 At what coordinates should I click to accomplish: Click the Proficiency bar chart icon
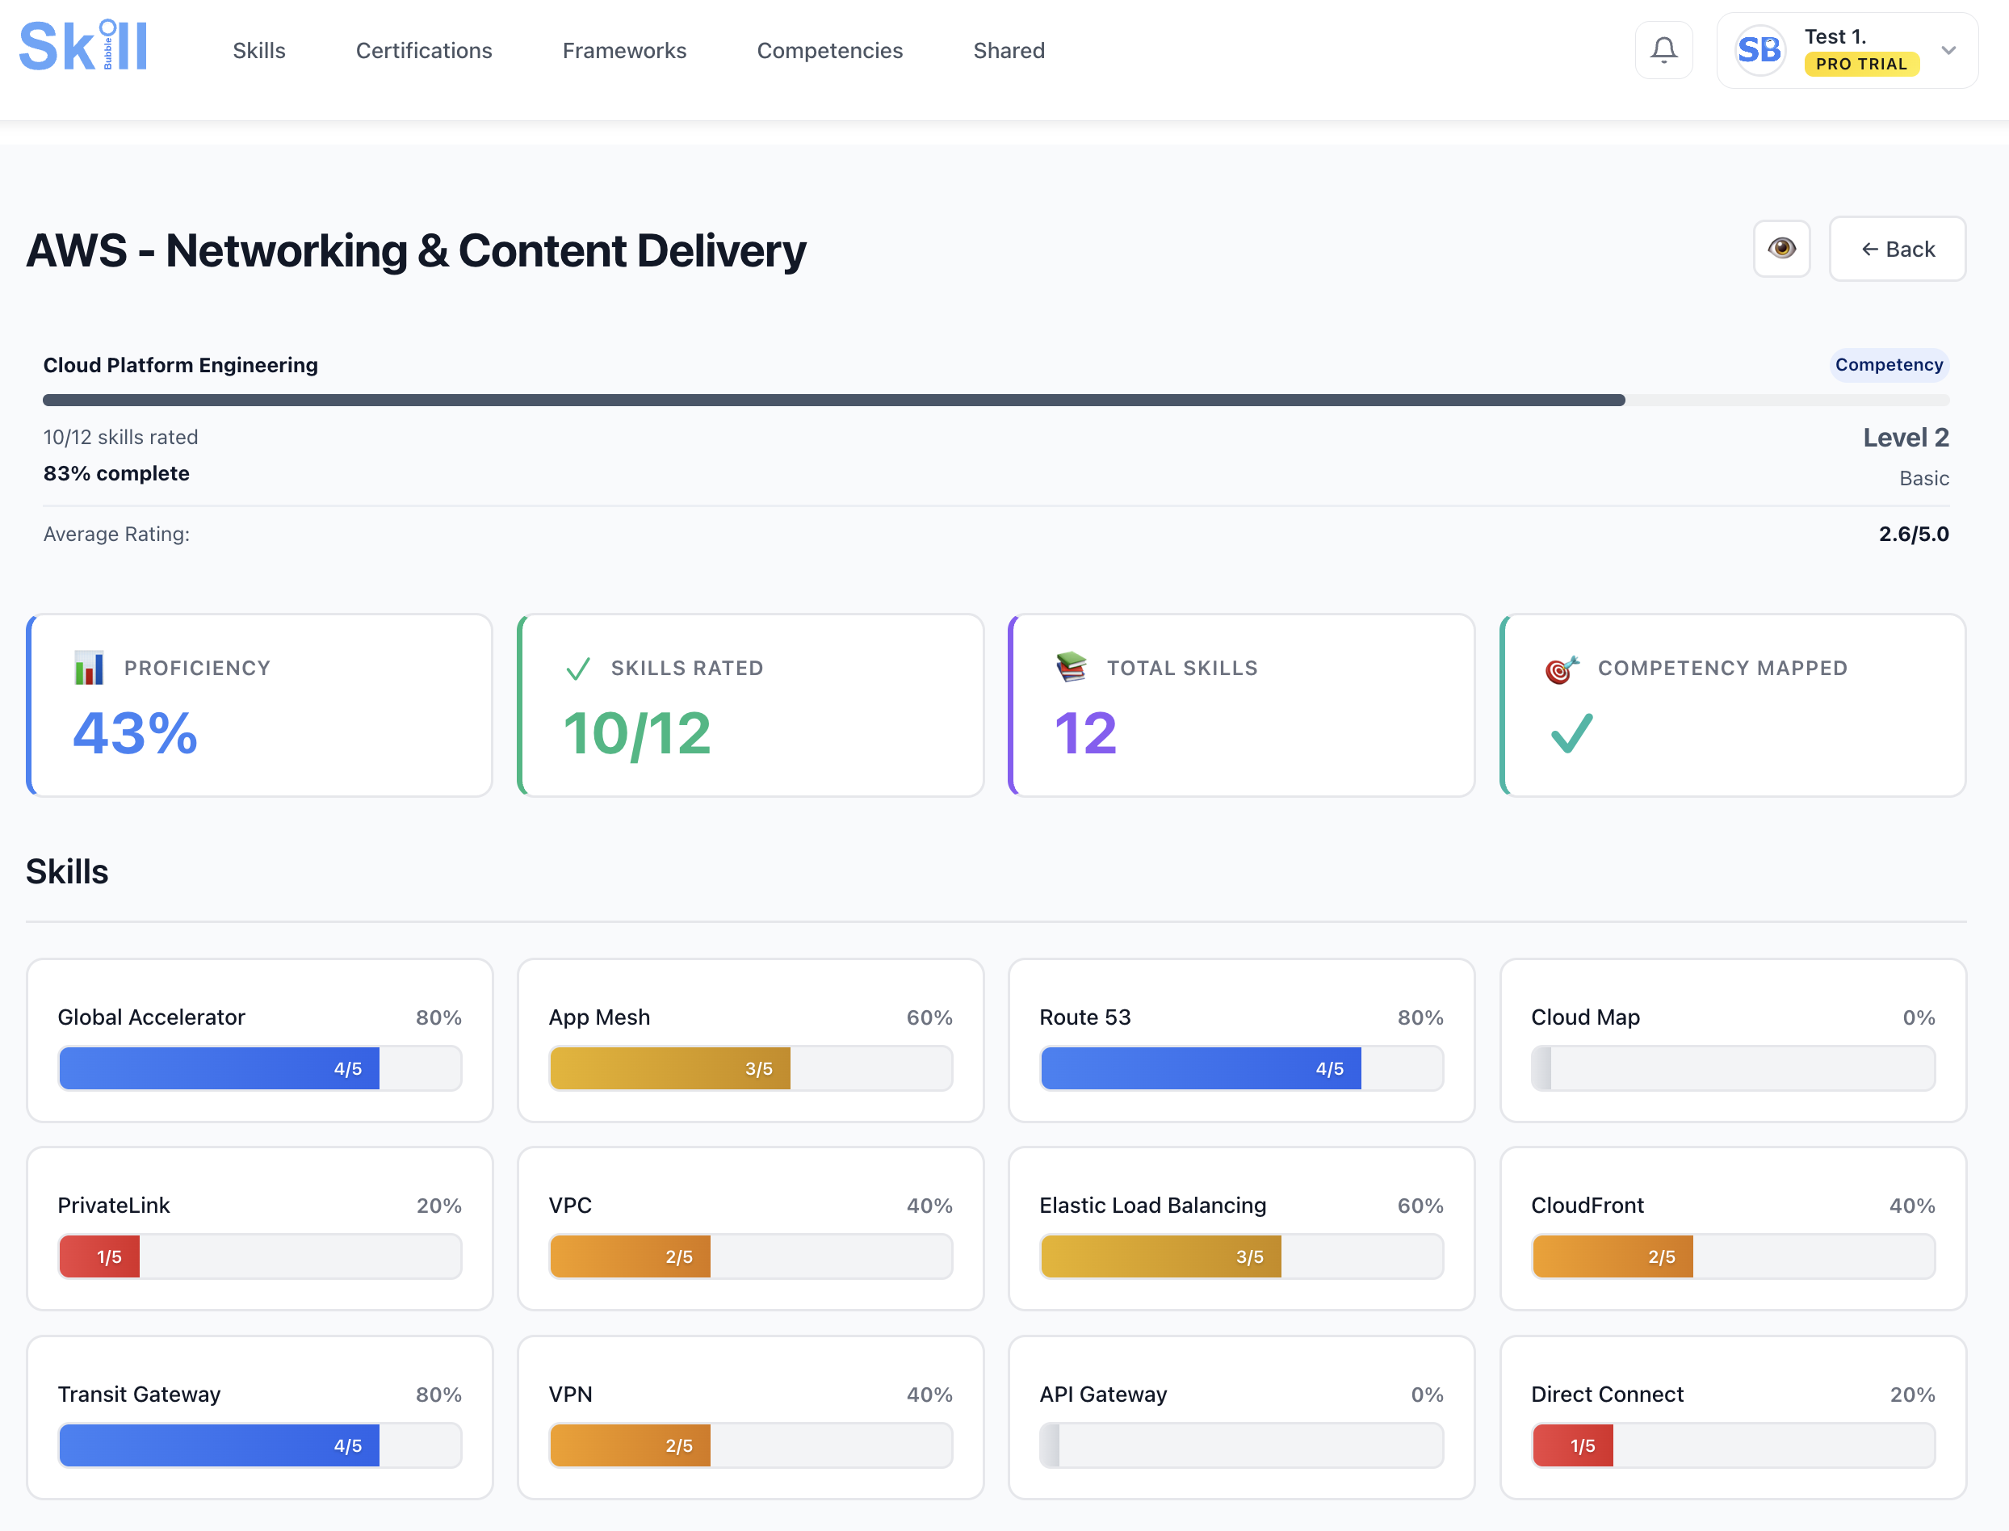(x=88, y=668)
